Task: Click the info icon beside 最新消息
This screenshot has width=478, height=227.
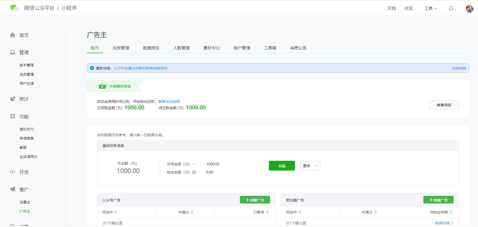Action: click(x=92, y=68)
